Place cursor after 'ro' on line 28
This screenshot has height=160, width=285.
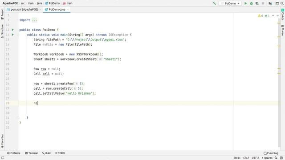pyautogui.click(x=37, y=103)
